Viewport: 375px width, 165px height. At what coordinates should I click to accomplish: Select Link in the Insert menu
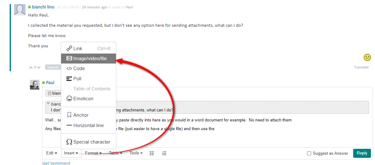[78, 48]
